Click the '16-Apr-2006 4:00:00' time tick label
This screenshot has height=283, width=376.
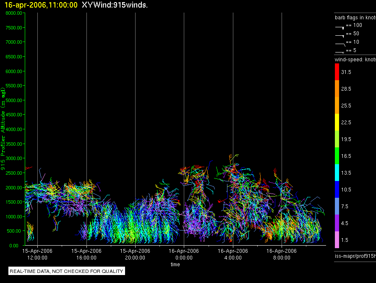point(233,254)
